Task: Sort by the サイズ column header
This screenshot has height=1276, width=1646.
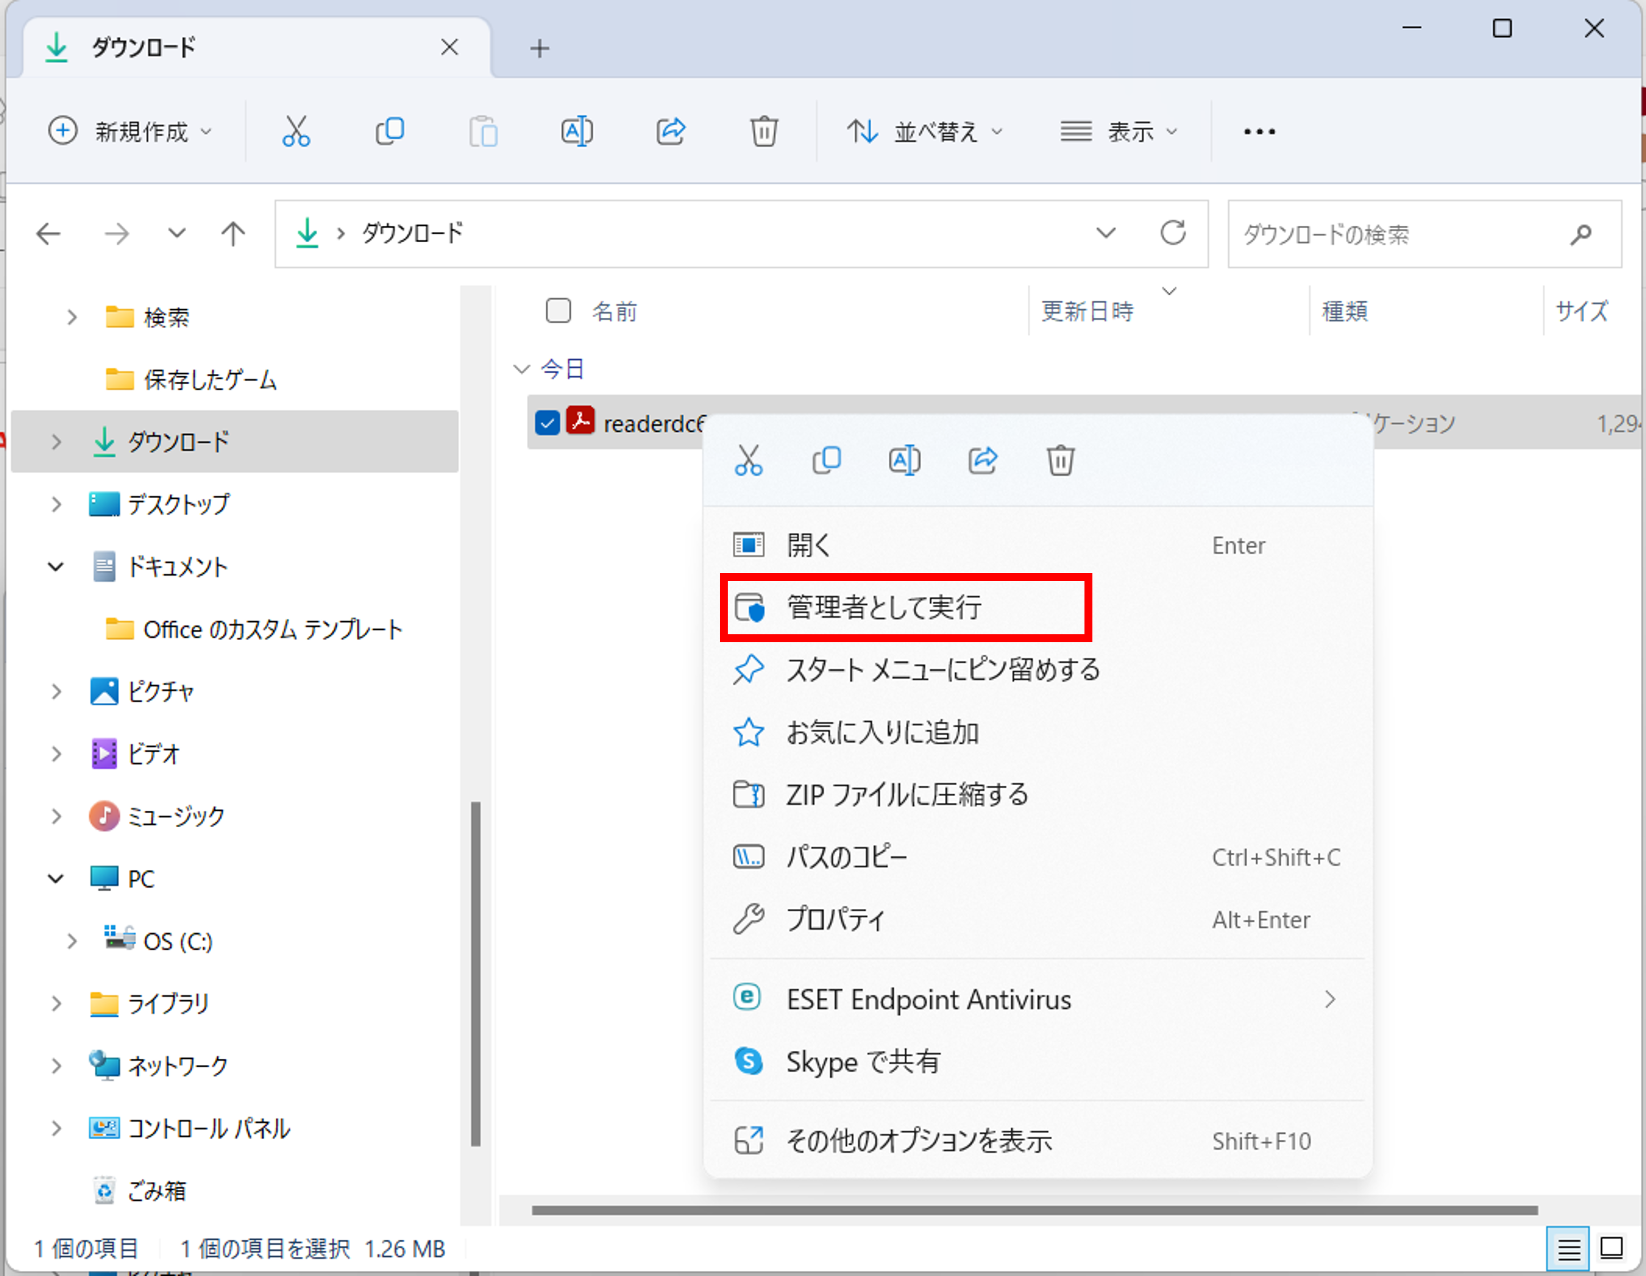Action: tap(1582, 310)
